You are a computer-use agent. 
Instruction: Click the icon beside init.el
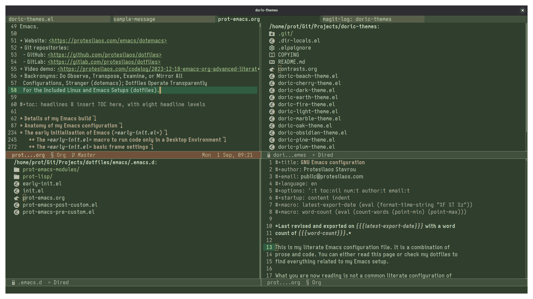pos(17,191)
